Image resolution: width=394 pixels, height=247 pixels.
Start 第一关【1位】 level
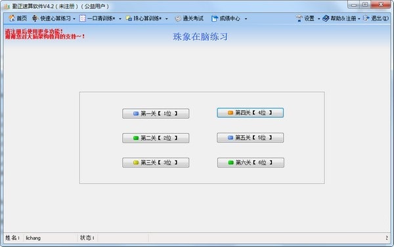[156, 114]
